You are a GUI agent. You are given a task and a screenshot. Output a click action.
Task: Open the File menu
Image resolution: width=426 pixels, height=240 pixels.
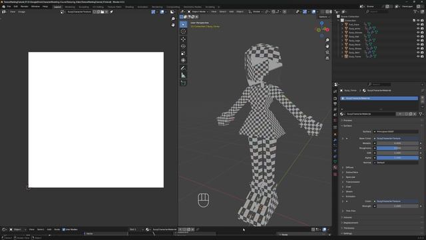tap(9, 7)
